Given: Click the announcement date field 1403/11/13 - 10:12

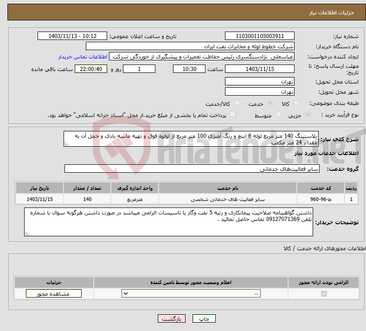Looking at the screenshot, I should point(72,36).
